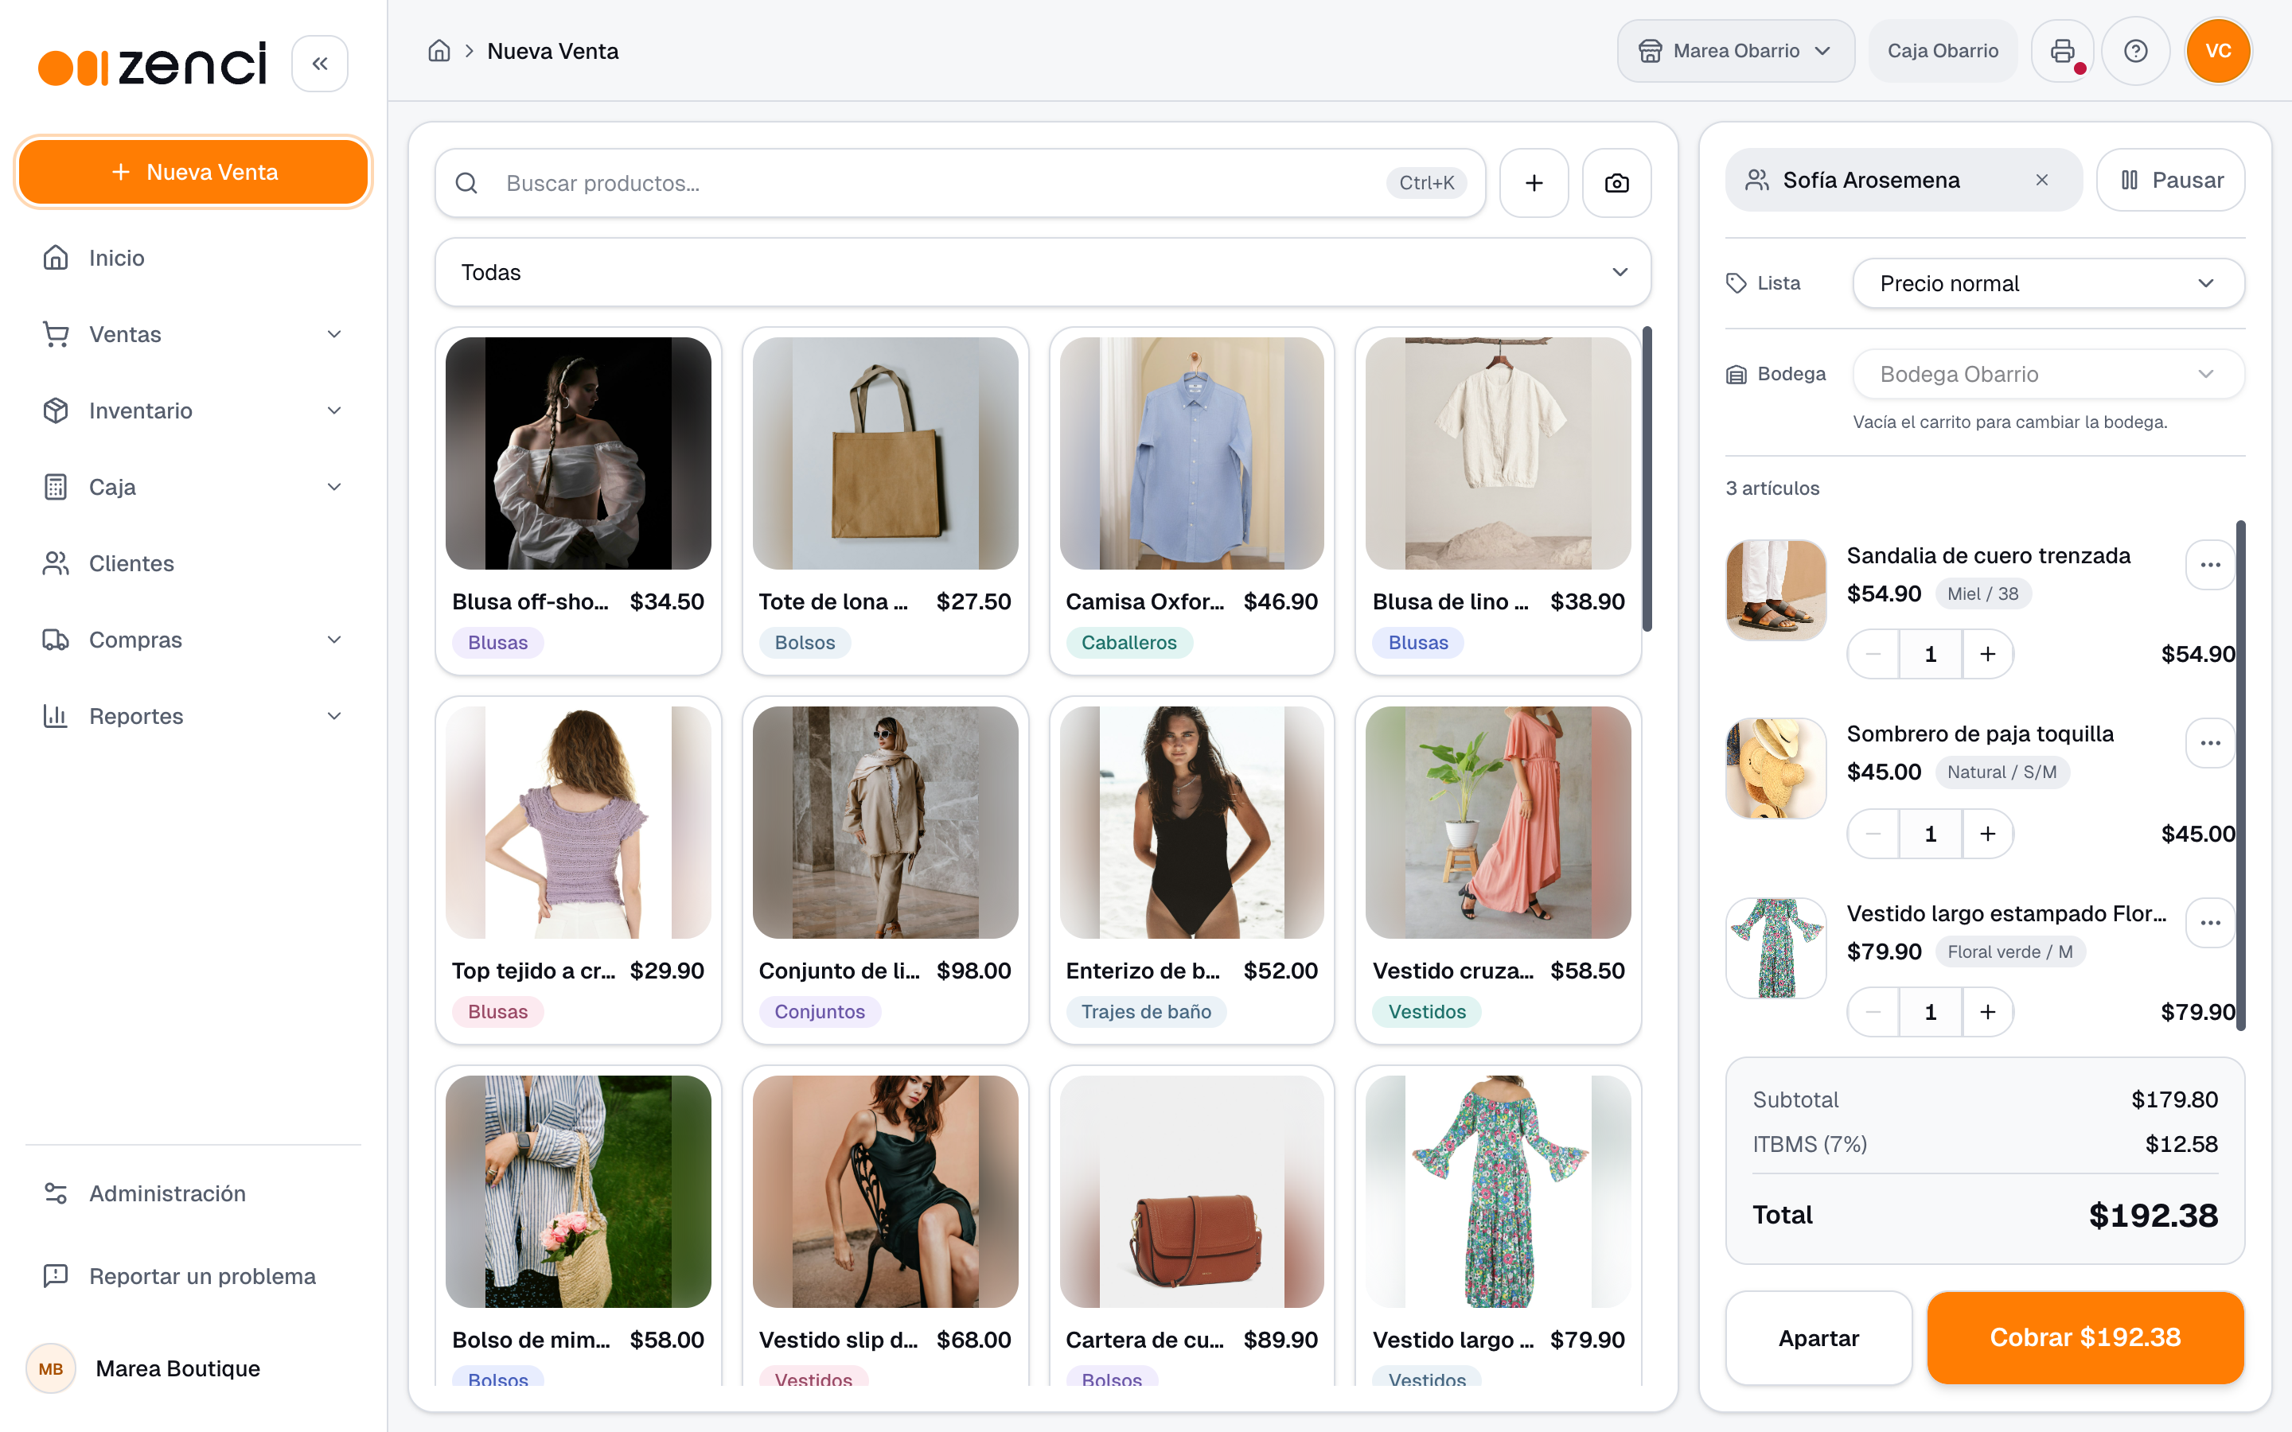Add Conjunto de lino product card

[885, 870]
